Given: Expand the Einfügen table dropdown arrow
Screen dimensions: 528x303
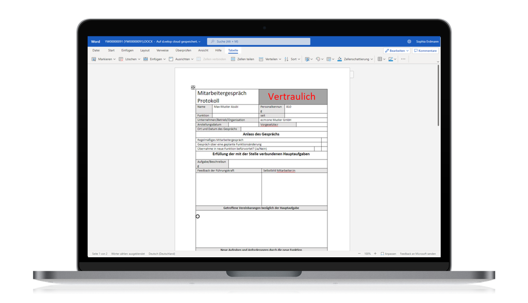Looking at the screenshot, I should click(x=164, y=59).
